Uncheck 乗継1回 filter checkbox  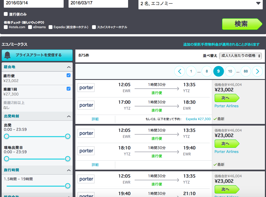(x=69, y=89)
